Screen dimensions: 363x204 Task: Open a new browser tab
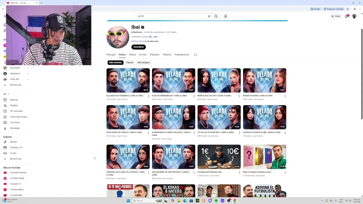point(41,3)
